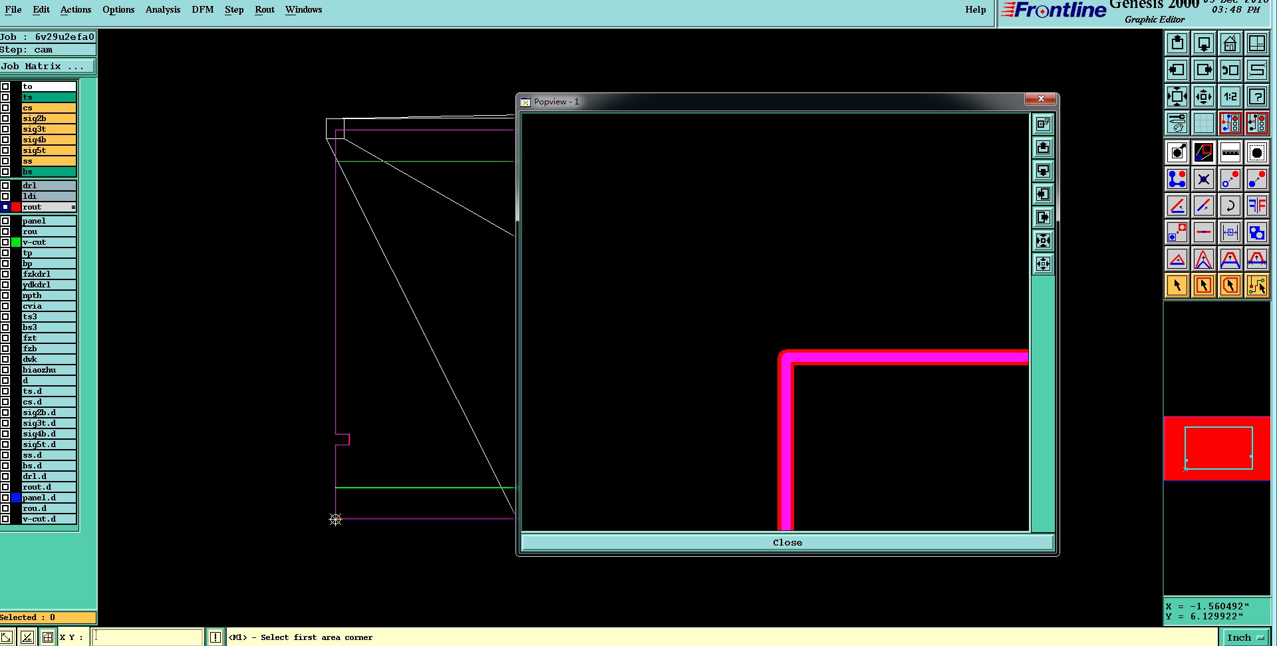
Task: Click the pan up icon in main toolbar
Action: tap(1177, 44)
